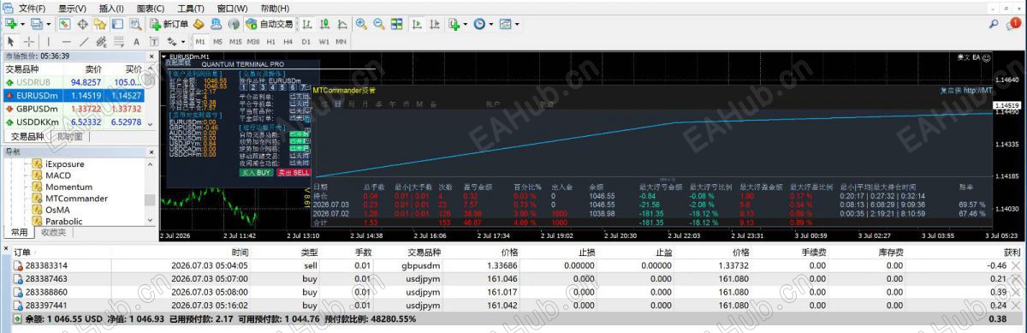Switch timeframe to M1
The image size is (1027, 333).
(x=200, y=41)
